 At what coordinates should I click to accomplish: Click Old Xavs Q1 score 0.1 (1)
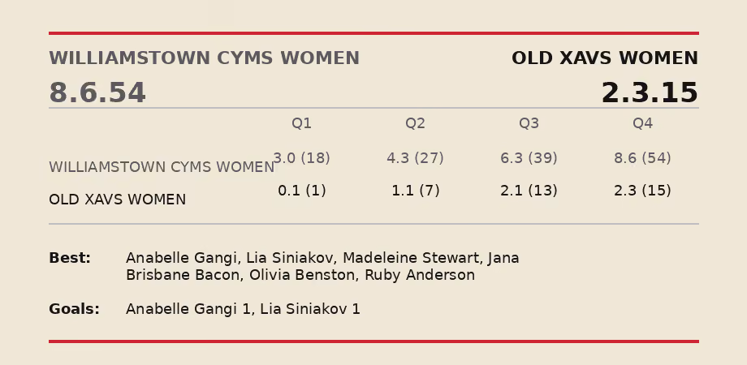(x=301, y=191)
